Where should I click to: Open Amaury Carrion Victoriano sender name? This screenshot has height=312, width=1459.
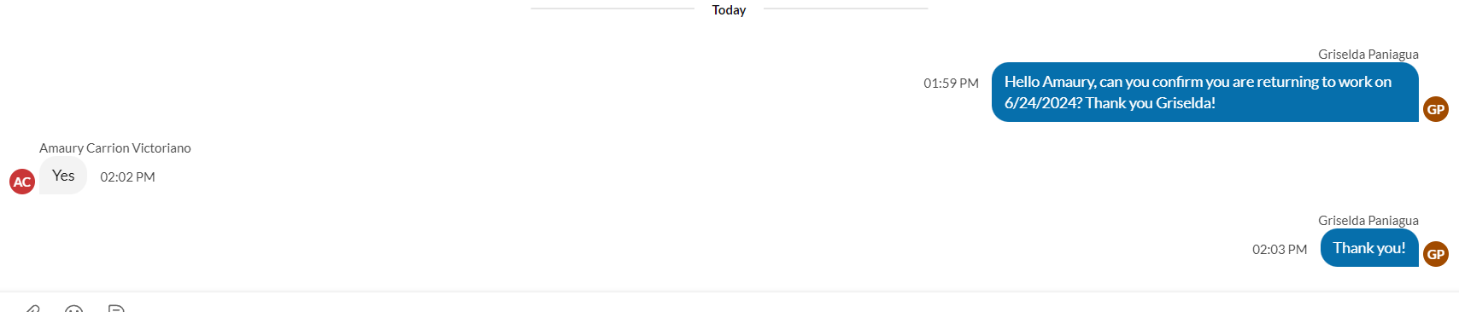(x=115, y=148)
